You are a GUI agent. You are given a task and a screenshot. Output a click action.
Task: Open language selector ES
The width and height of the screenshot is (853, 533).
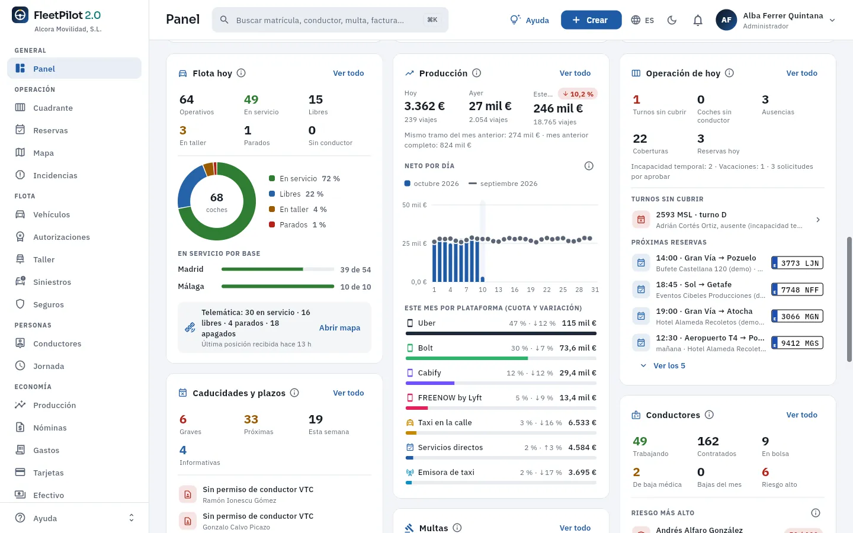[x=643, y=20]
